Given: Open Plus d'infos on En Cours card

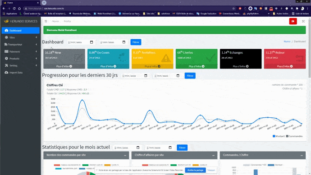Looking at the screenshot, I should [x=108, y=66].
